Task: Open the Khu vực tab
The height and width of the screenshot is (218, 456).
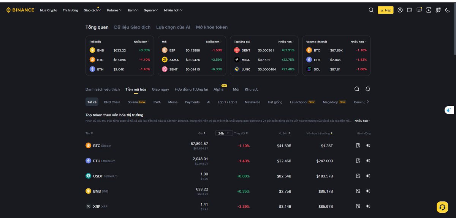Action: pos(252,89)
